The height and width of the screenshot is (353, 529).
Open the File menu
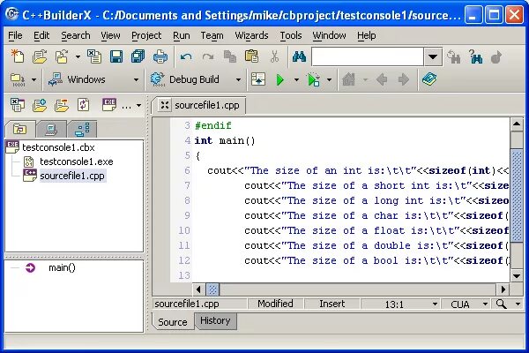click(15, 35)
